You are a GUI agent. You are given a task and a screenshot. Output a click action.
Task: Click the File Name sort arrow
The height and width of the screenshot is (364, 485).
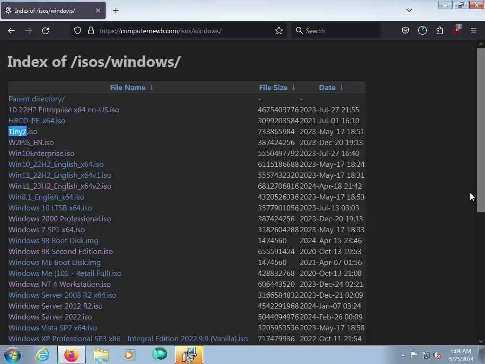click(x=151, y=87)
